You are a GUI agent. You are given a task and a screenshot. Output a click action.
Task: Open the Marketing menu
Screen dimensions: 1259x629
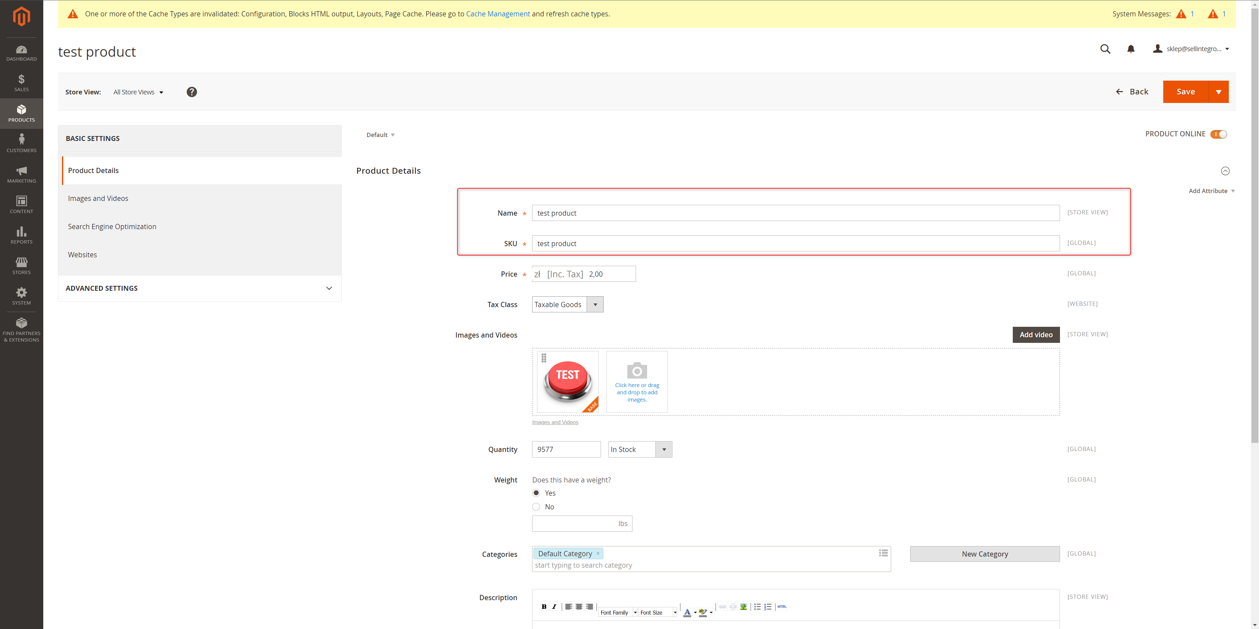click(22, 174)
